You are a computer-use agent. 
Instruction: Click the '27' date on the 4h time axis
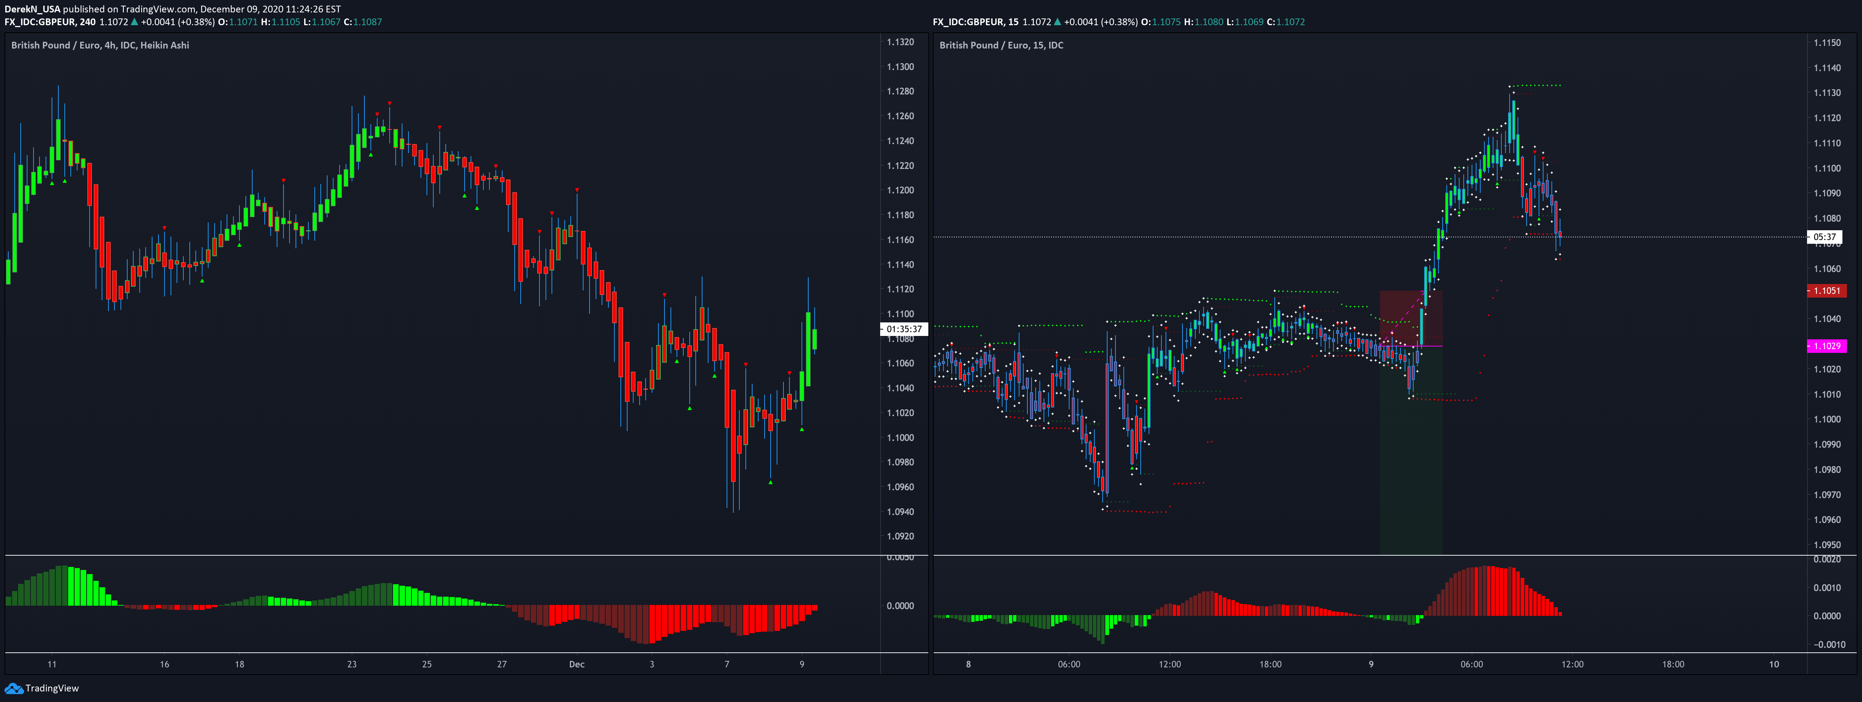coord(502,664)
